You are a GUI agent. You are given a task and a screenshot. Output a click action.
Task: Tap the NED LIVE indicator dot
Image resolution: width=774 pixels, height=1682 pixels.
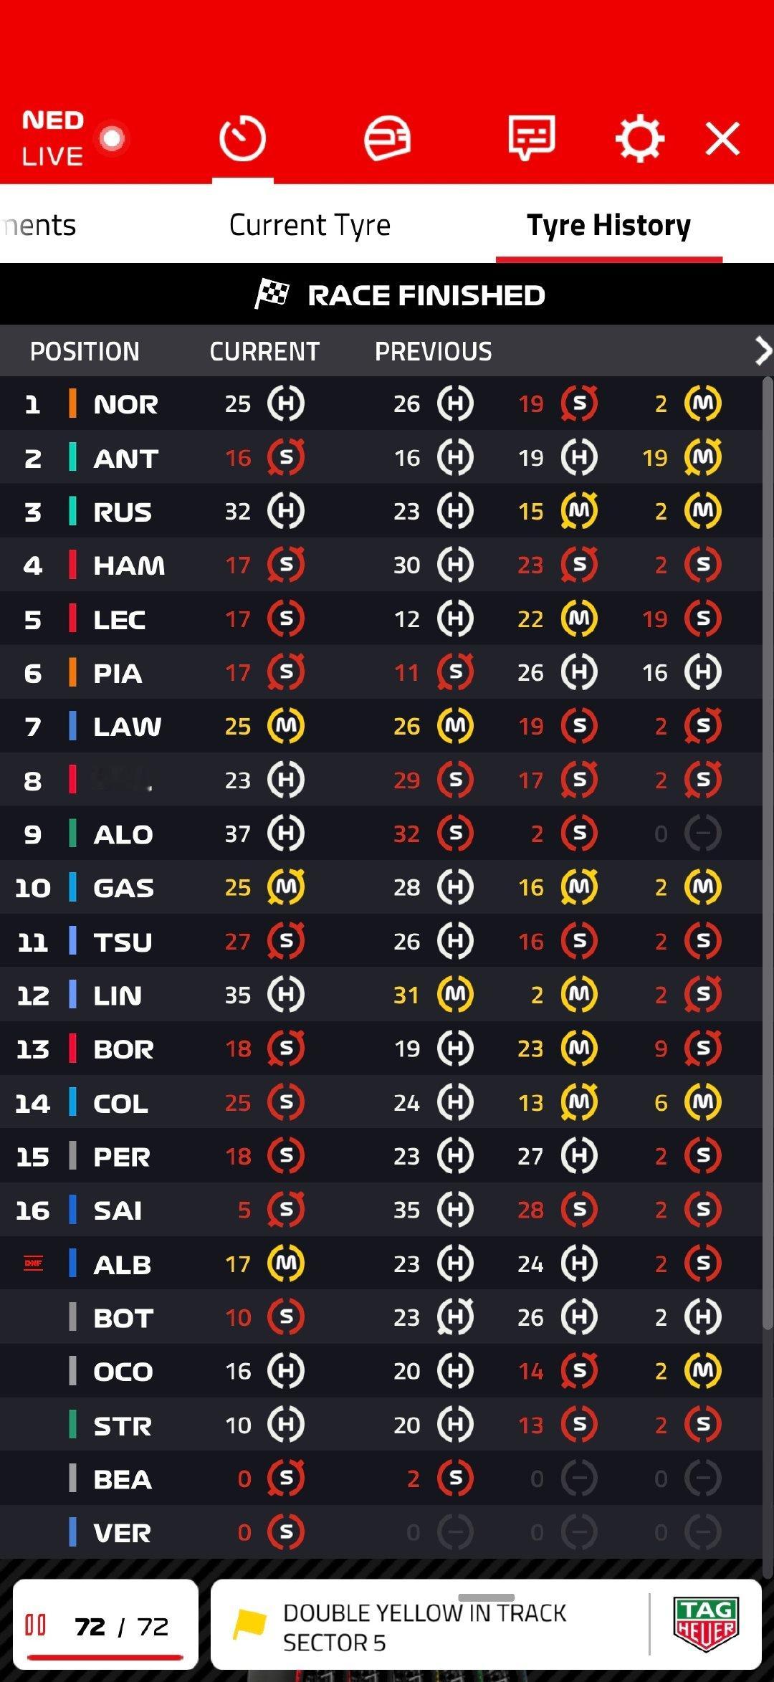pos(112,138)
